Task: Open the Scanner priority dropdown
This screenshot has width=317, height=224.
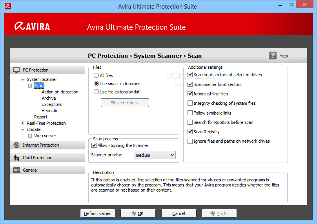Action: click(155, 155)
